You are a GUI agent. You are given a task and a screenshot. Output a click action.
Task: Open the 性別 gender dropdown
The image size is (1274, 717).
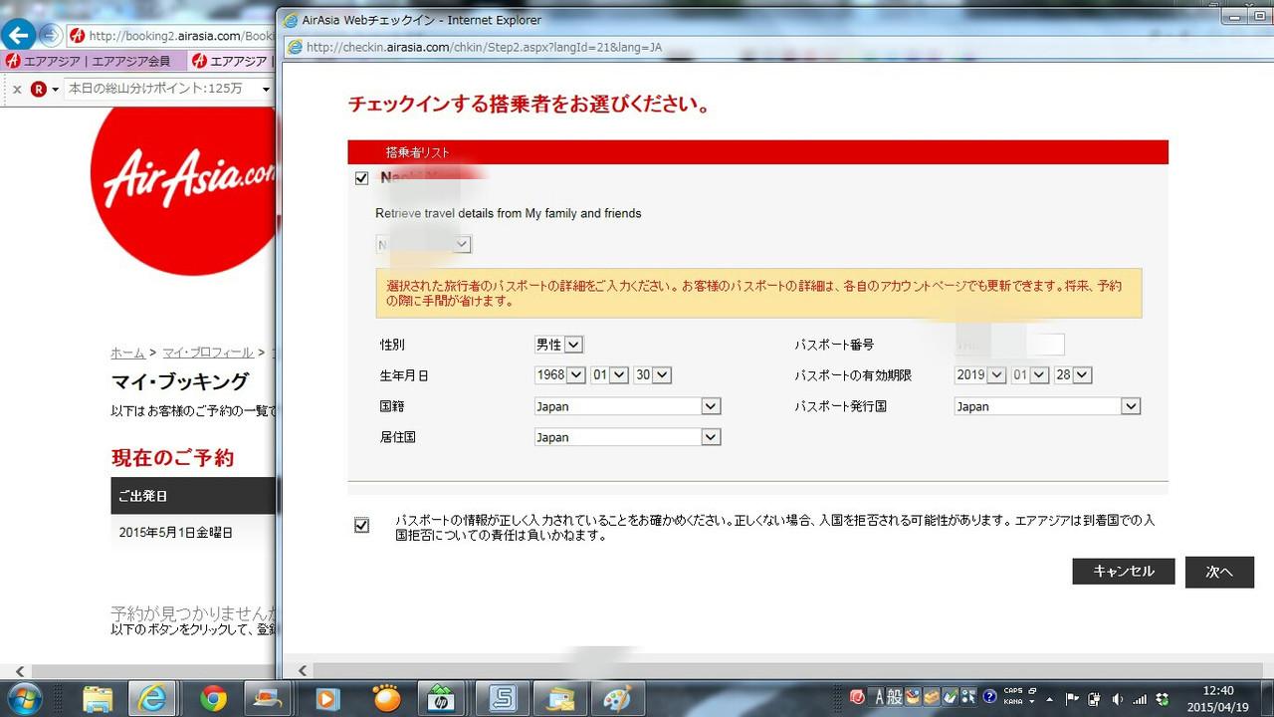pyautogui.click(x=558, y=345)
